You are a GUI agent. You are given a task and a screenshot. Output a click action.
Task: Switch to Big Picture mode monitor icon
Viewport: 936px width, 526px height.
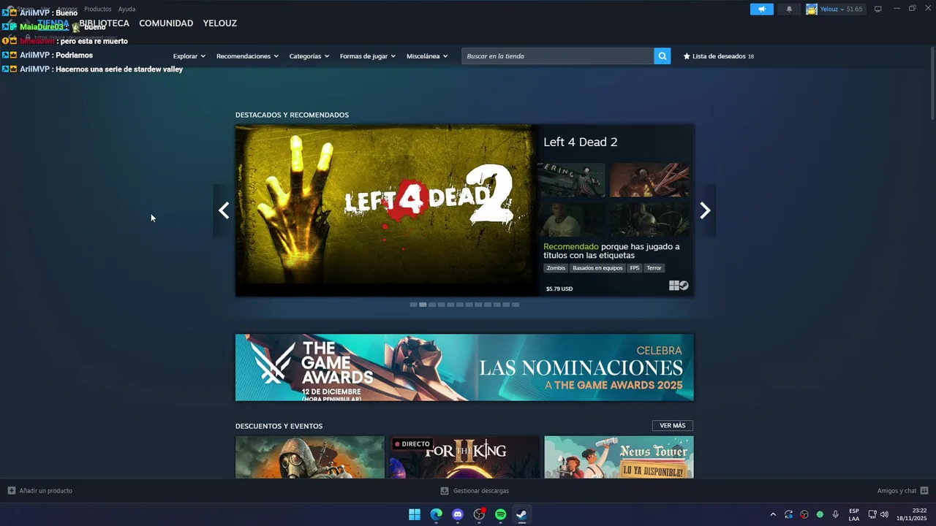pos(877,9)
